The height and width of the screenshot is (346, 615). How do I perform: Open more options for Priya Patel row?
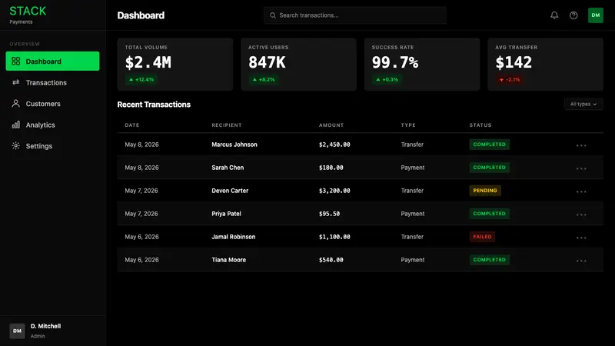(581, 215)
